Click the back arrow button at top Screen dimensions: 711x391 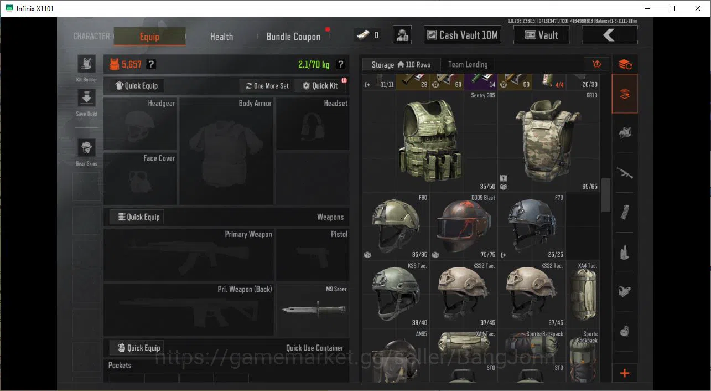(x=609, y=35)
